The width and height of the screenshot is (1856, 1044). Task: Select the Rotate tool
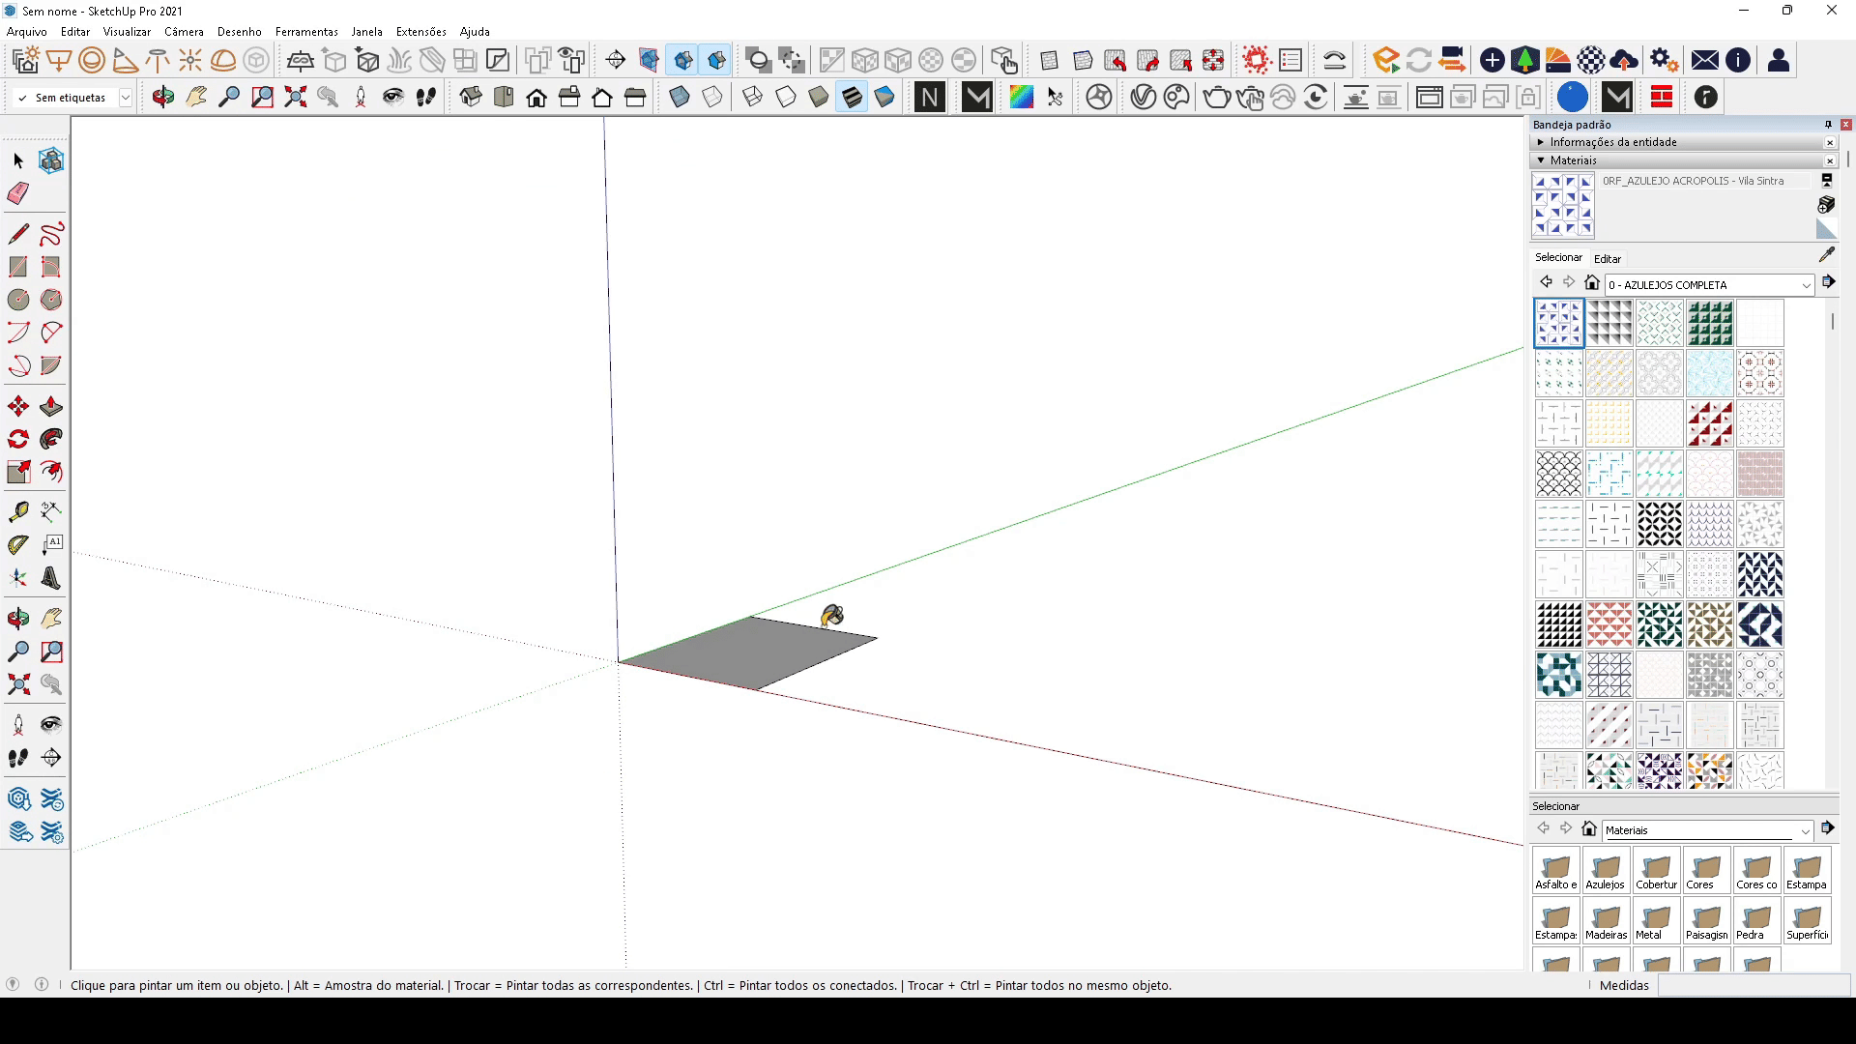pyautogui.click(x=18, y=440)
